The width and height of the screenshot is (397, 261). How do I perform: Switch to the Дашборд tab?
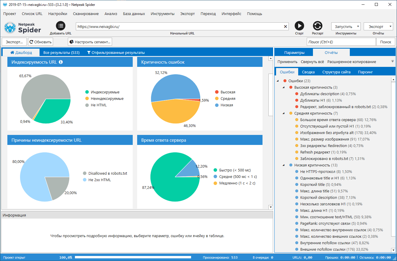(x=21, y=53)
